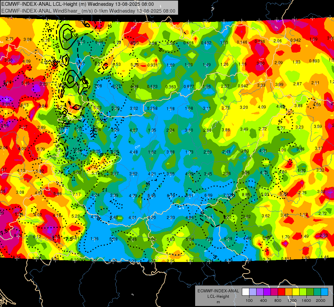334x307 pixels.
Task: Click the wind shear value 2.57
Action: [x=225, y=86]
